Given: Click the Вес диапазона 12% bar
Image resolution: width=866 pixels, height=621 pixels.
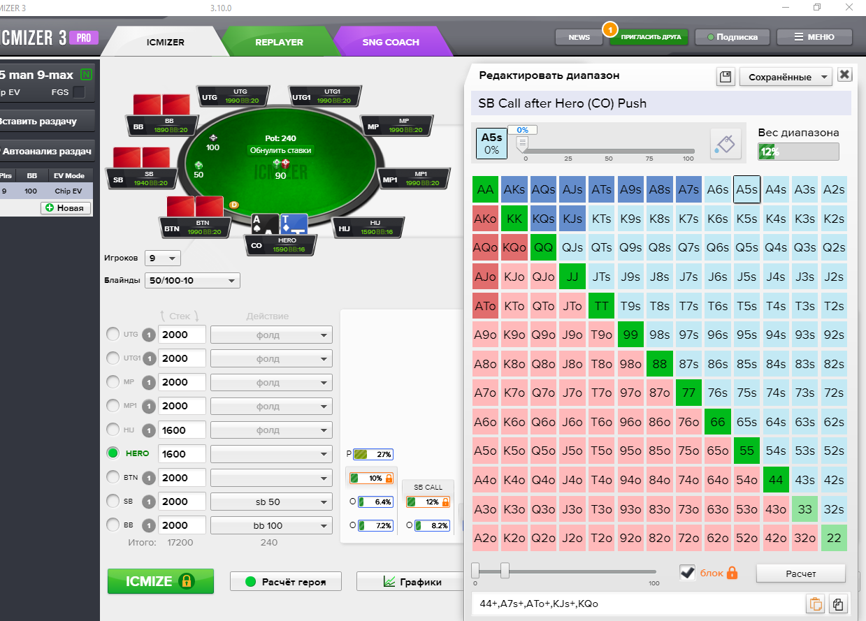Looking at the screenshot, I should tap(798, 152).
